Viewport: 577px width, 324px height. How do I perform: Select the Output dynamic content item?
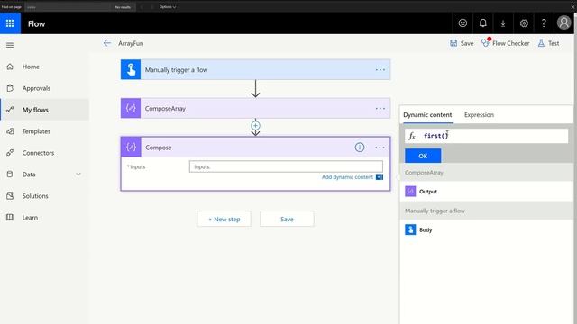click(x=487, y=192)
